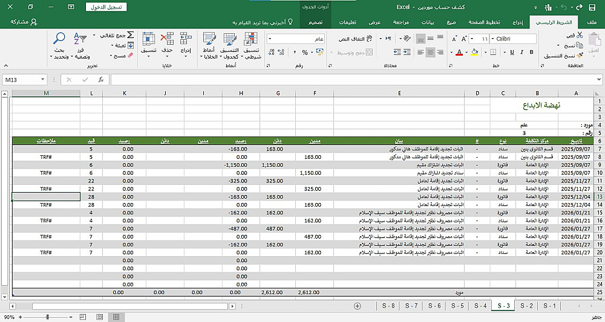
Task: Toggle Align Left alignment
Action: pyautogui.click(x=420, y=52)
